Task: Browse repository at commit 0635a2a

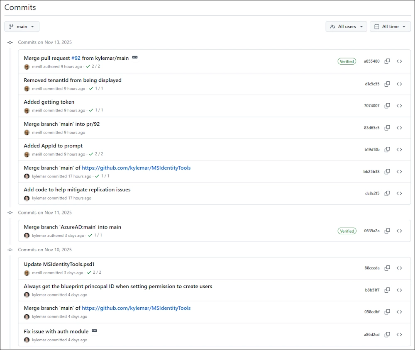Action: pos(399,231)
